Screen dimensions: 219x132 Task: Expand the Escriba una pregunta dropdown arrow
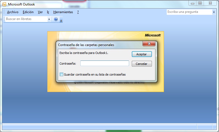tap(214, 12)
